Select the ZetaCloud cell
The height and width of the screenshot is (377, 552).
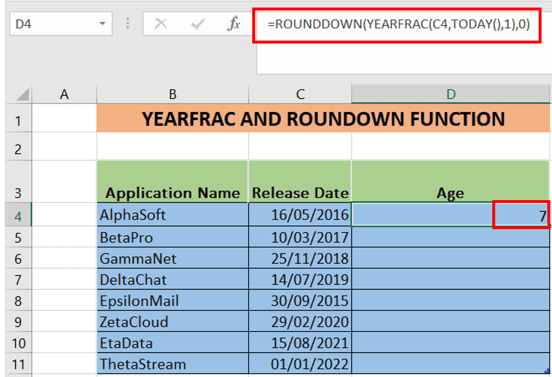pos(173,321)
